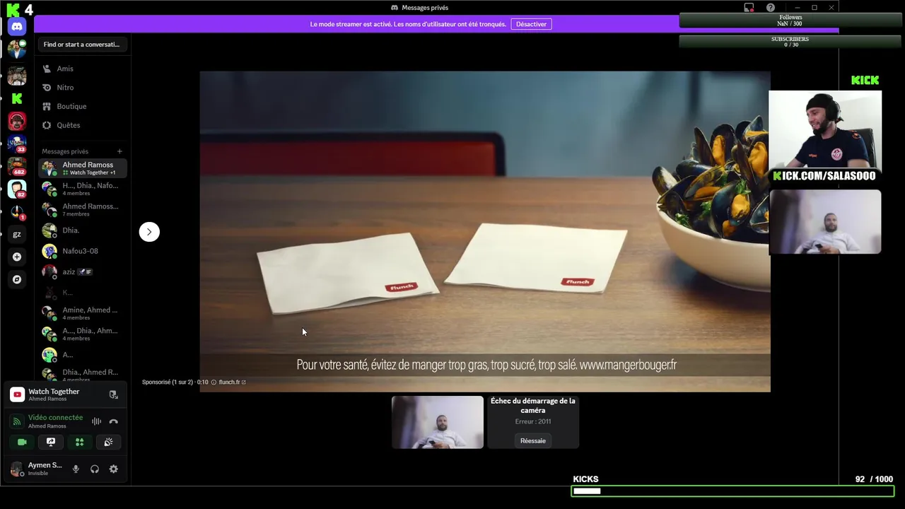905x509 pixels.
Task: Click Réessaie to retry camera
Action: pos(533,440)
